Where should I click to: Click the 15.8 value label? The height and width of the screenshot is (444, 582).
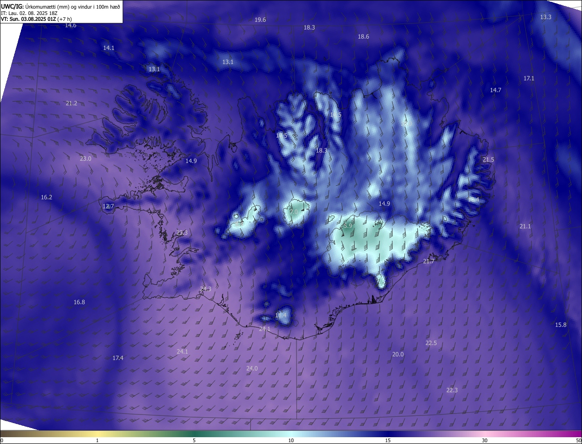click(561, 325)
